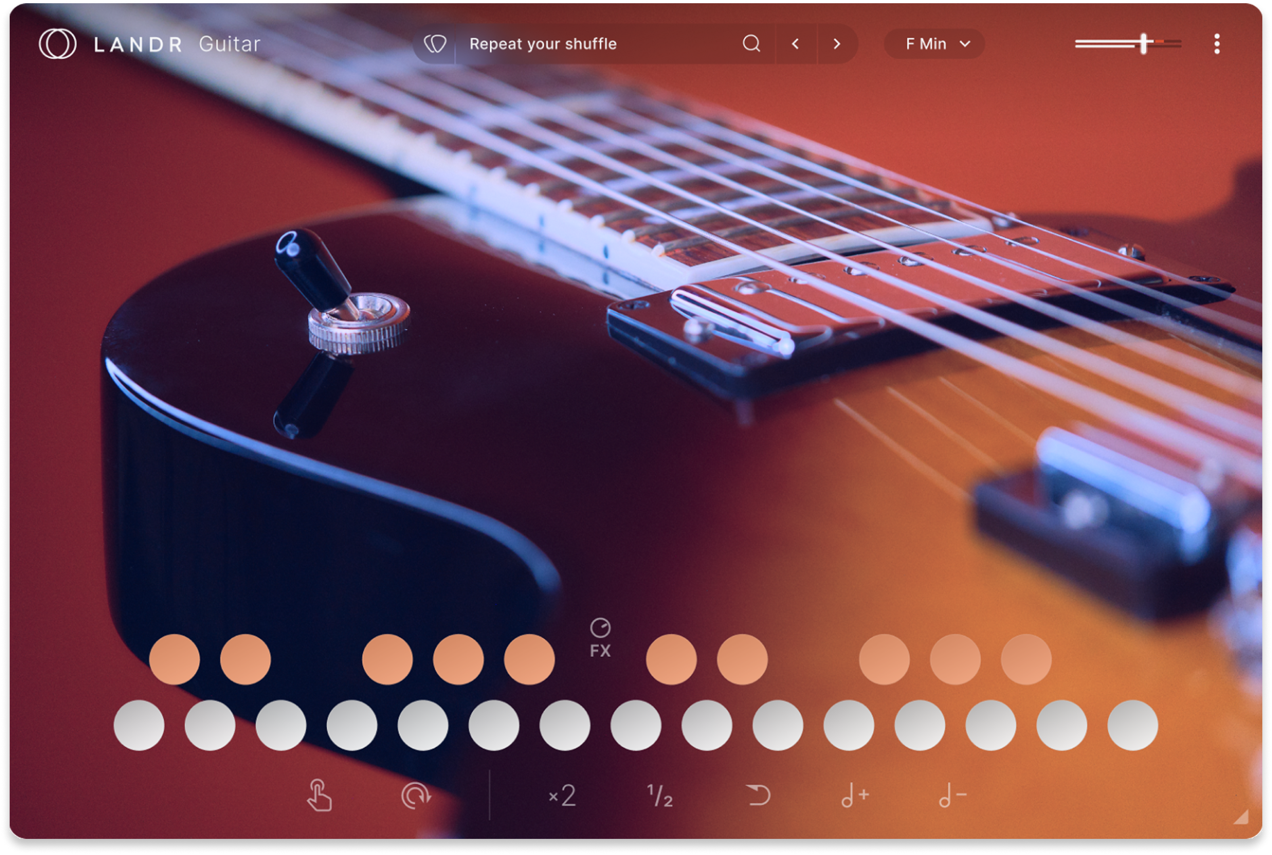Toggle the last orange pad in top row
Image resolution: width=1272 pixels, height=855 pixels.
tap(1026, 659)
